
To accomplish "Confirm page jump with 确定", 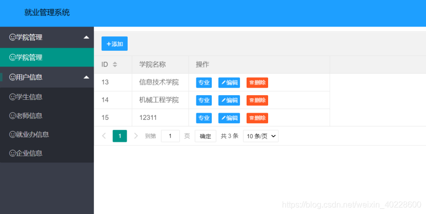I will [x=206, y=136].
